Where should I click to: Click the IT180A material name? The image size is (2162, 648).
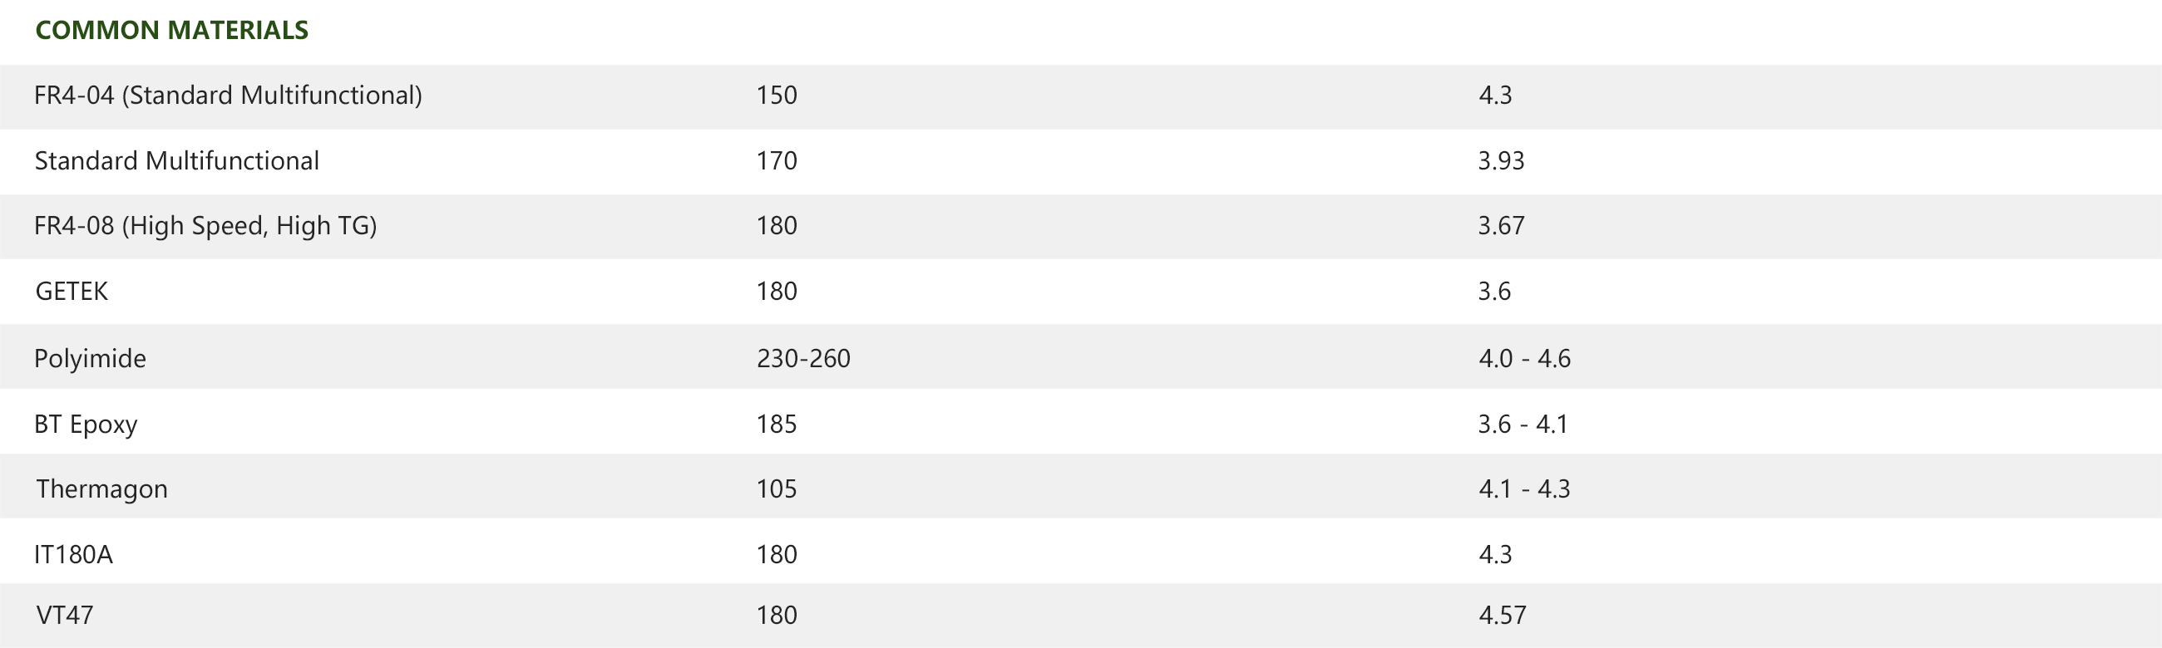point(73,554)
